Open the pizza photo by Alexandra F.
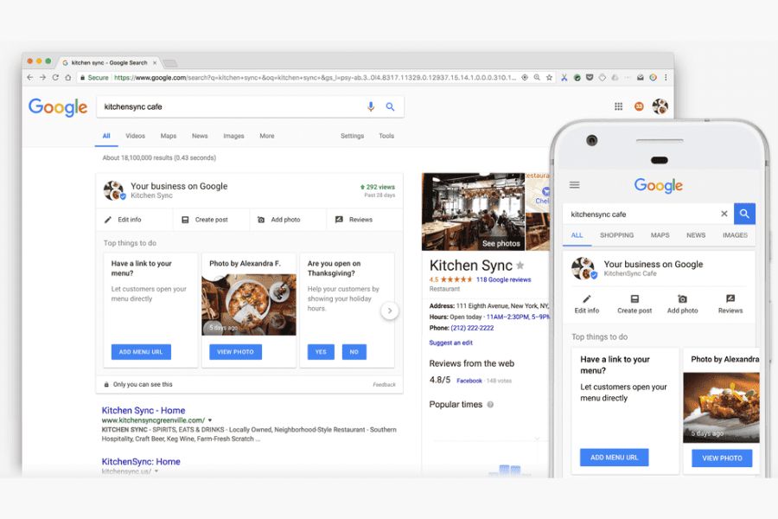This screenshot has width=778, height=519. 249,304
